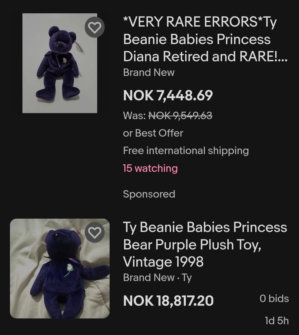Tap the crossed-out NOK 9,549.63 original price
The image size is (299, 335).
click(180, 116)
